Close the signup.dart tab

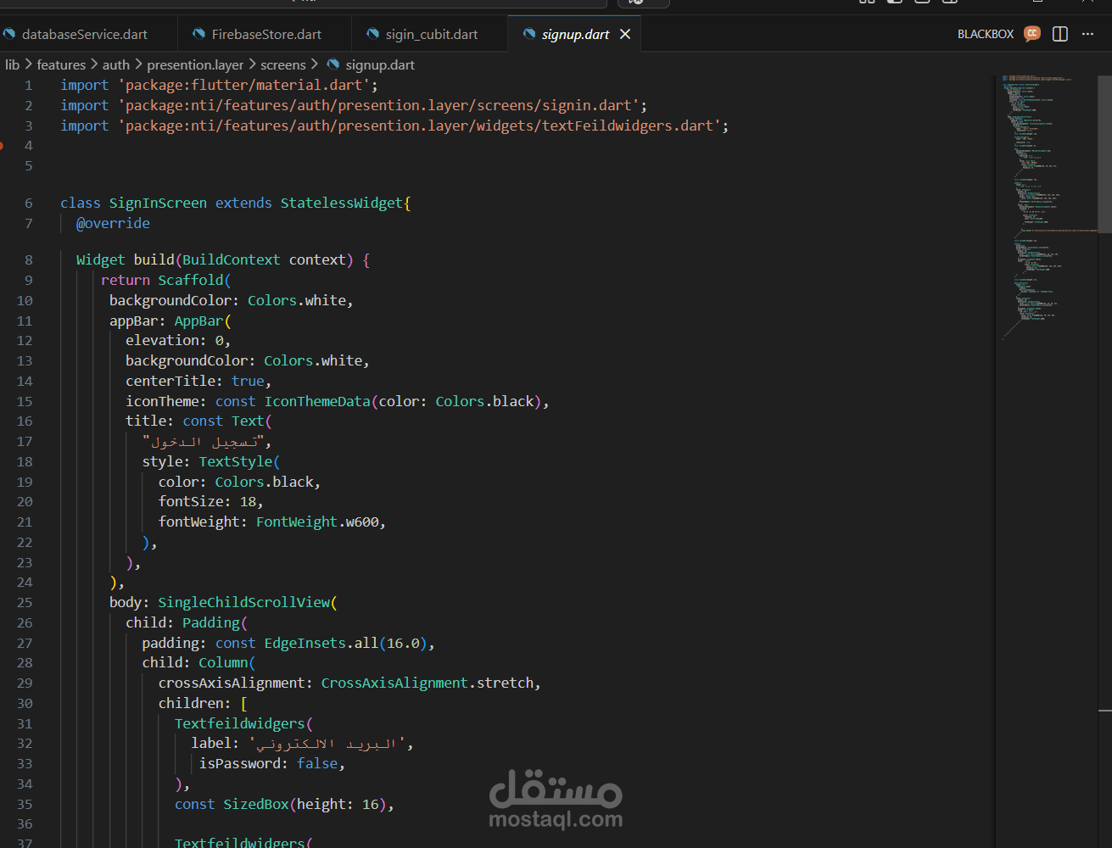(x=625, y=34)
